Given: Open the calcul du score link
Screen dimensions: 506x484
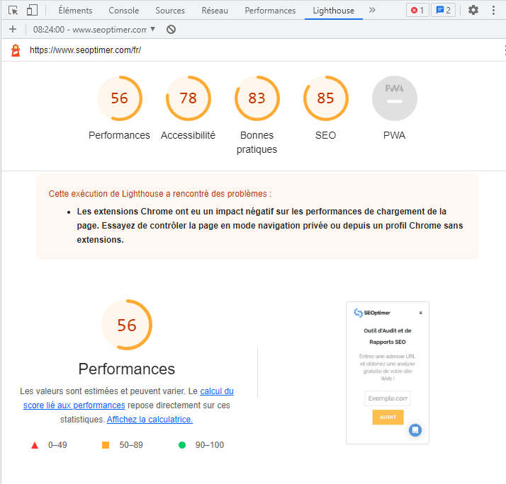Looking at the screenshot, I should point(216,391).
